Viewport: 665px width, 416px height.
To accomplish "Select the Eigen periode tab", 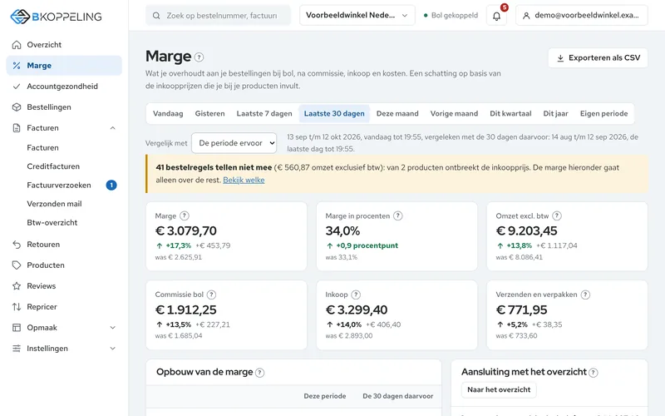I will pos(604,114).
